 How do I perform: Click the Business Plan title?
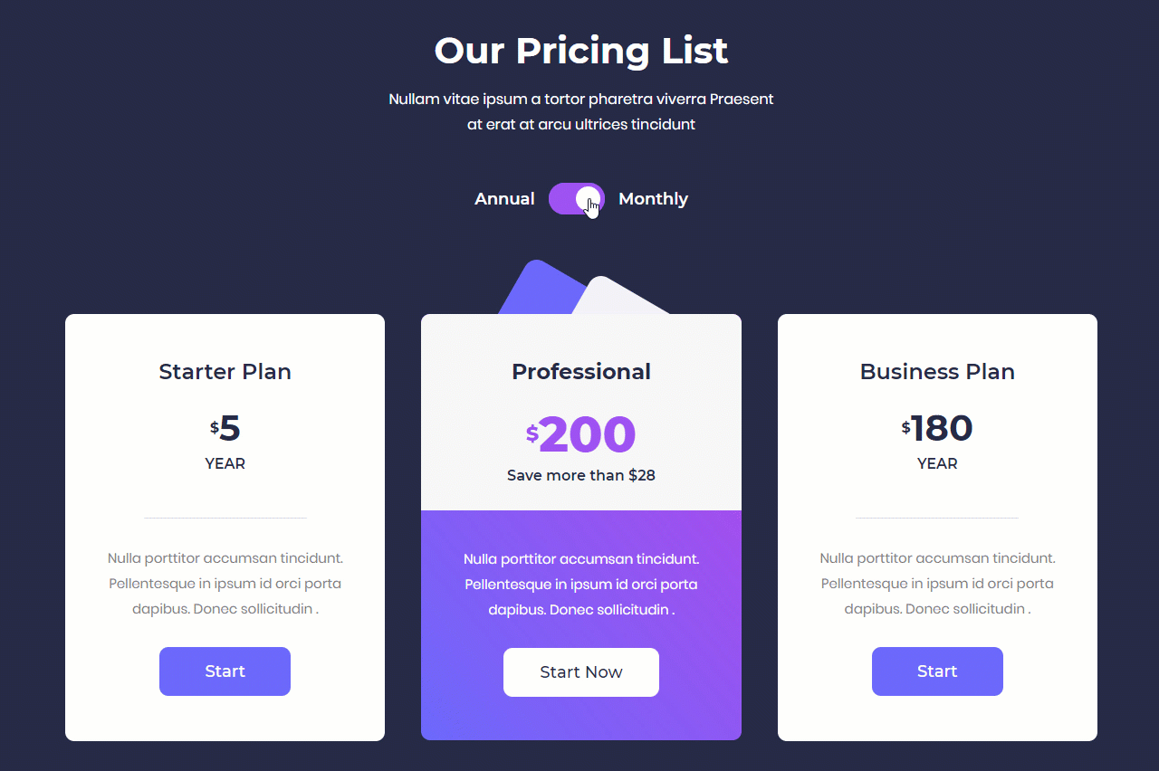pos(937,371)
